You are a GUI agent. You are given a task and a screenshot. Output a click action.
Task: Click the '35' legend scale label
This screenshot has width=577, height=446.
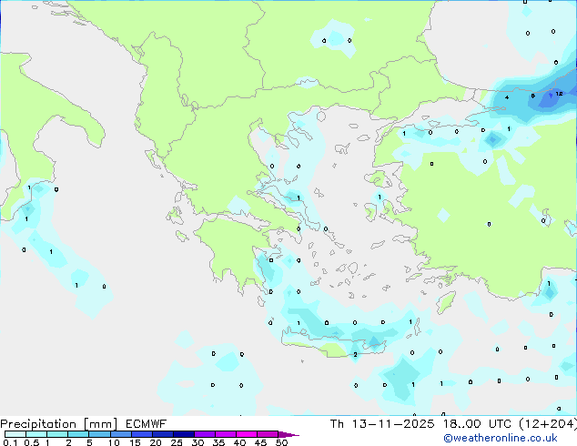tap(218, 442)
